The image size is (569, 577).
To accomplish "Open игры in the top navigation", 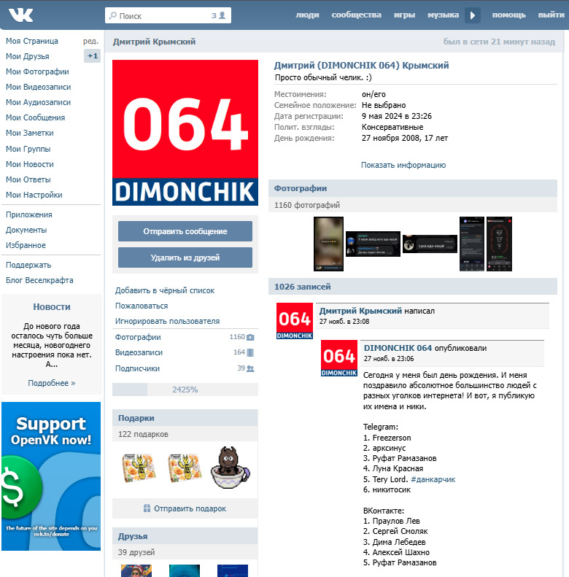I will point(404,15).
